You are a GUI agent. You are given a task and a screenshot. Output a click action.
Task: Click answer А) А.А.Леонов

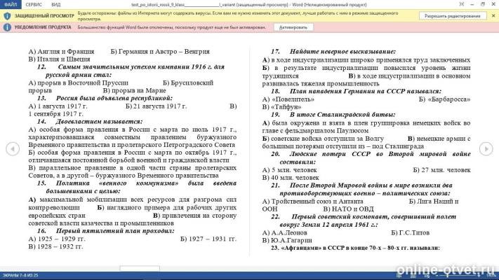pos(284,232)
